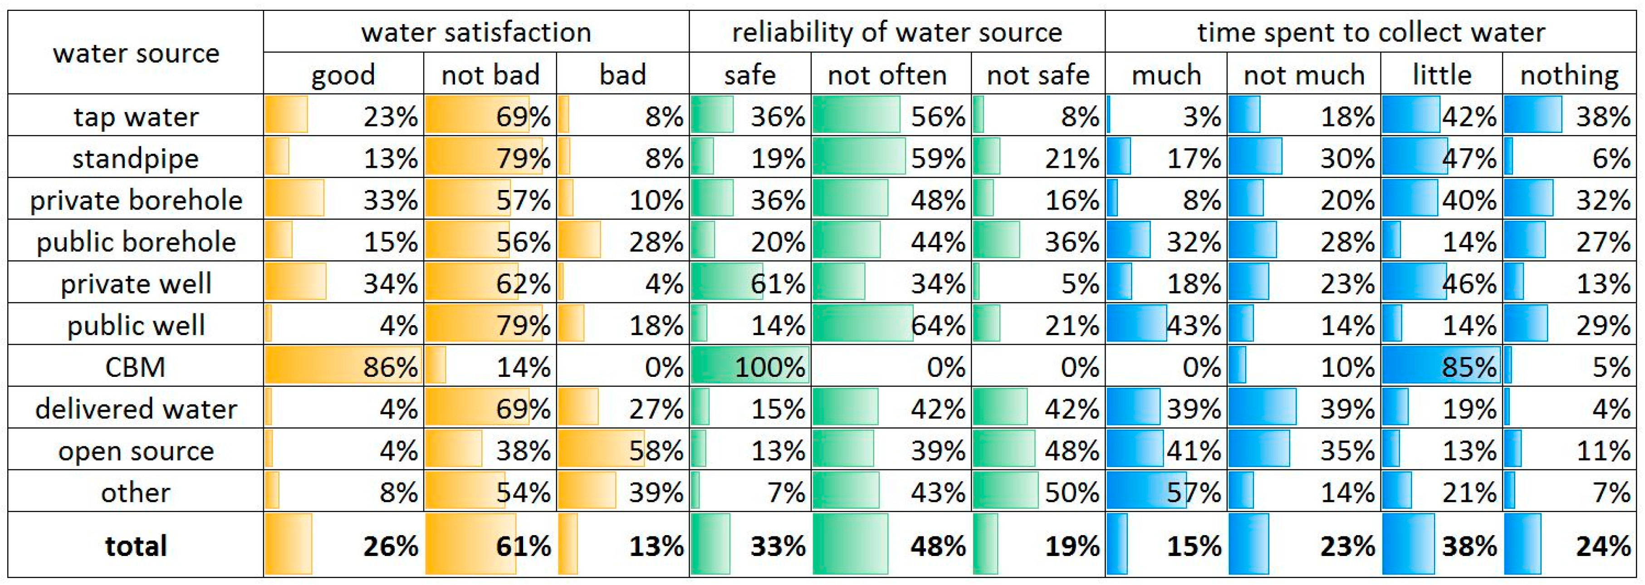Click the 'CBM' row label
This screenshot has height=585, width=1645.
[x=135, y=366]
